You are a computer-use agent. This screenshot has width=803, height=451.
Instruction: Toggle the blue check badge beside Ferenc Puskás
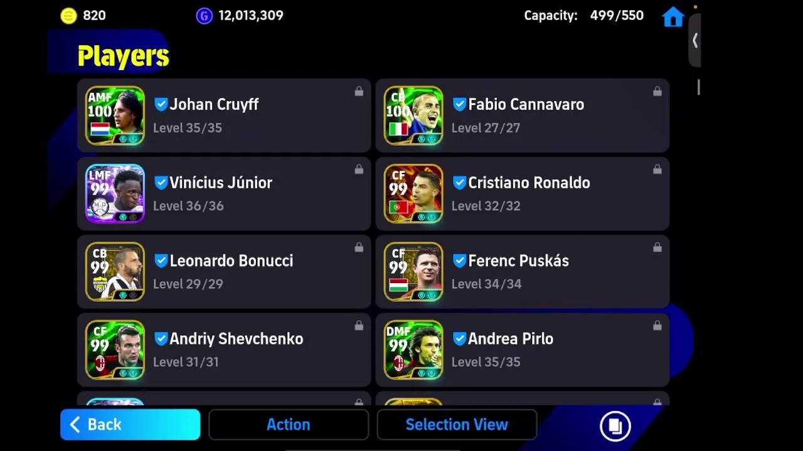point(459,261)
